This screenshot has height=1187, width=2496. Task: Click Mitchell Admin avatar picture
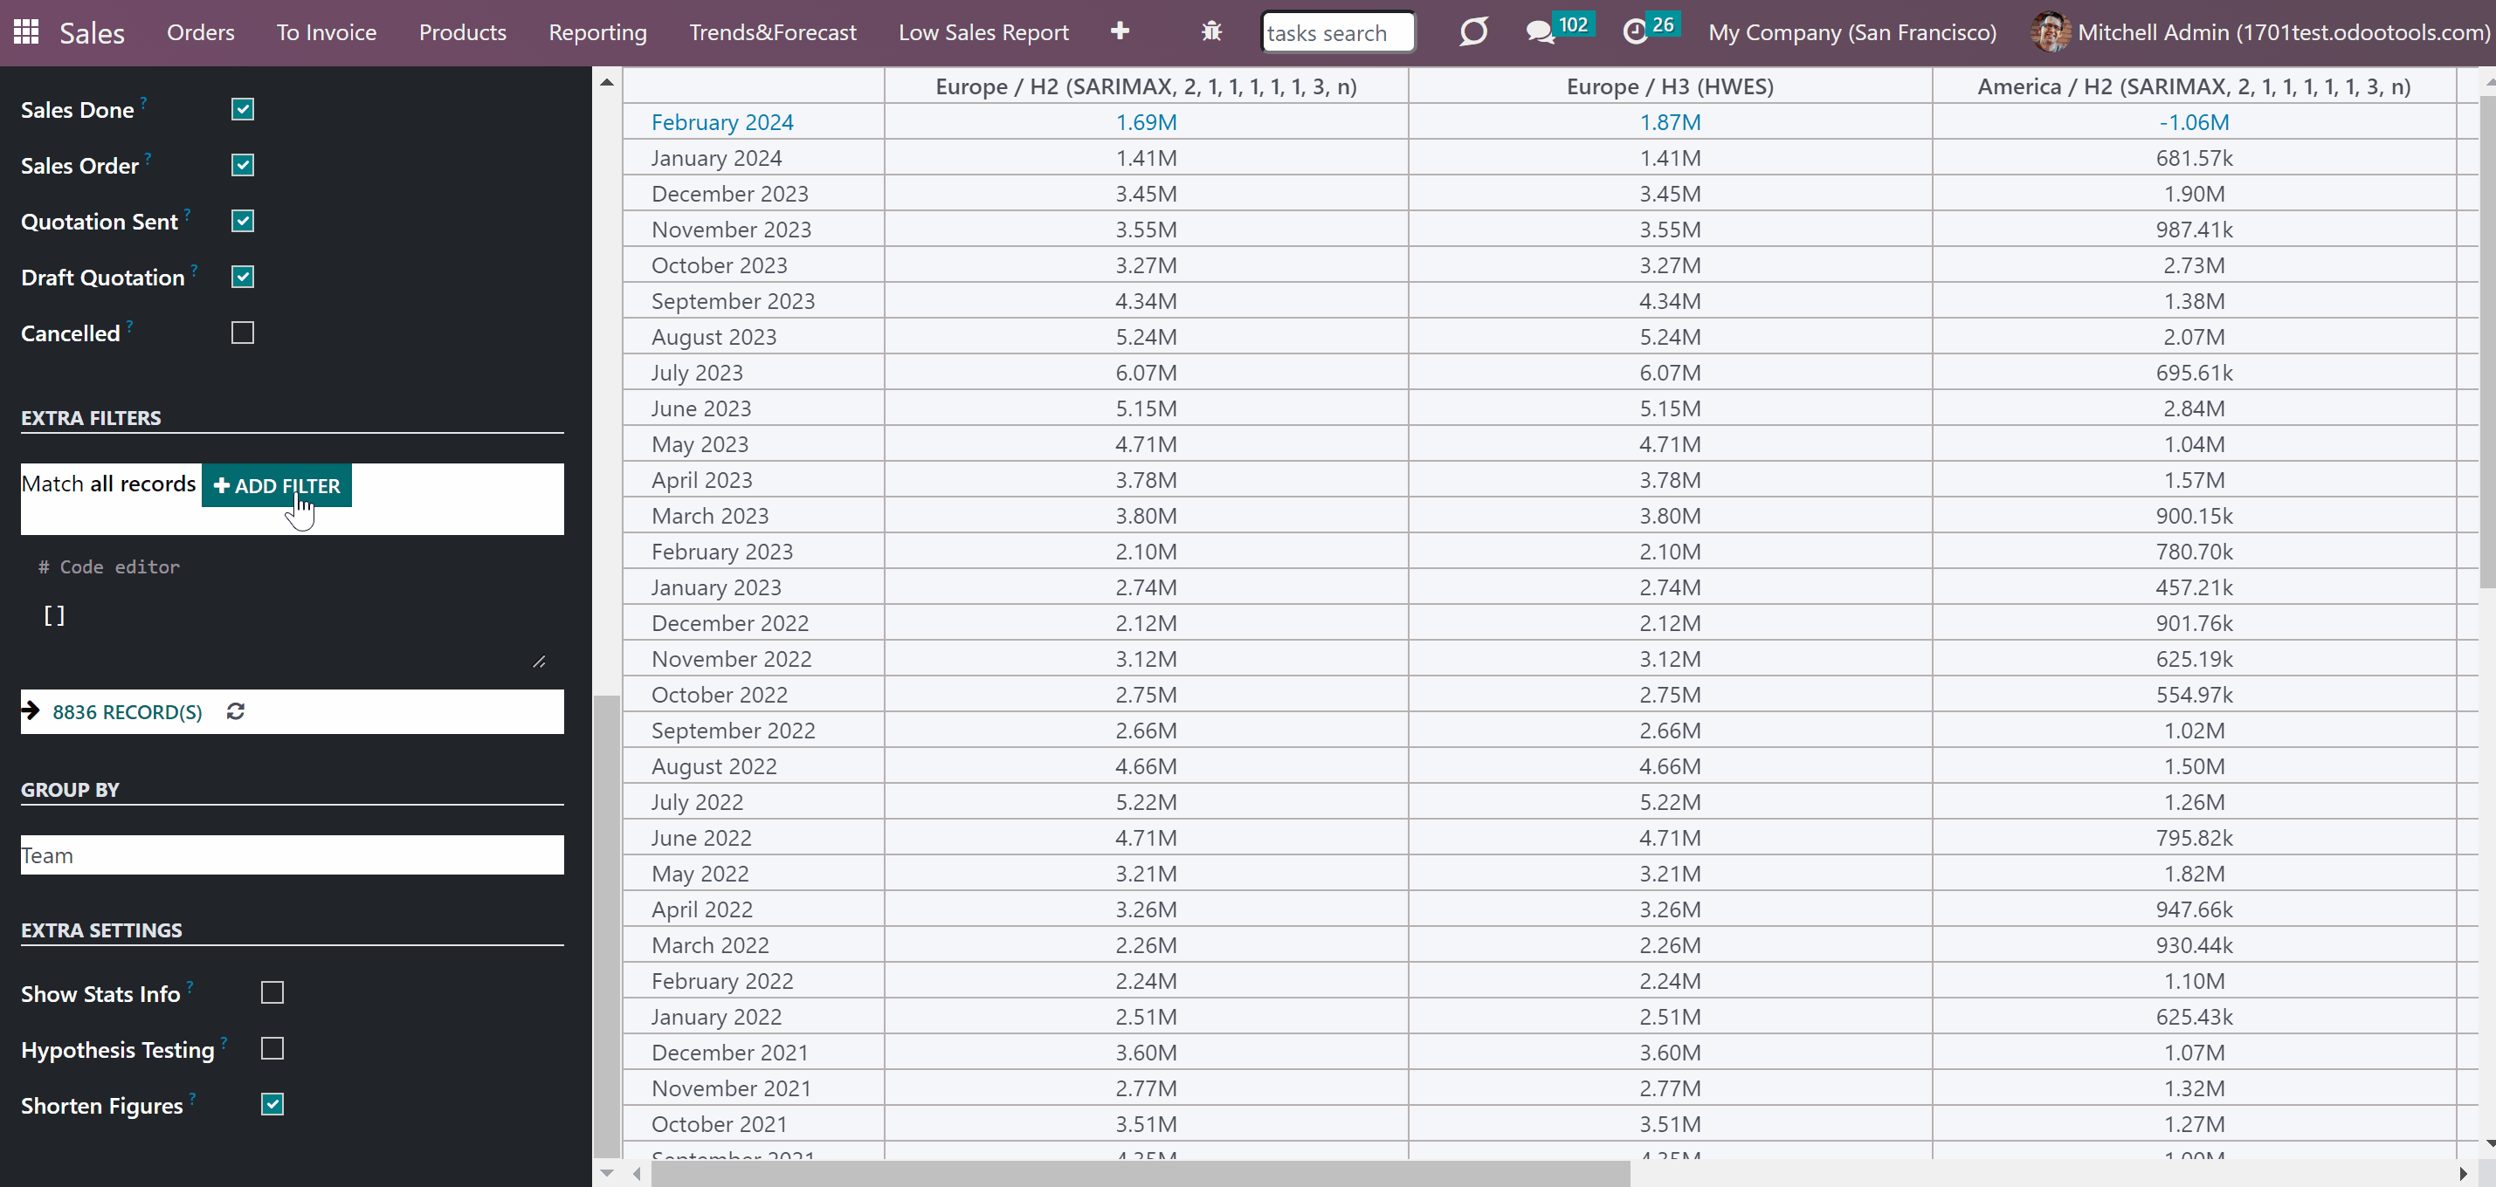[x=2050, y=32]
